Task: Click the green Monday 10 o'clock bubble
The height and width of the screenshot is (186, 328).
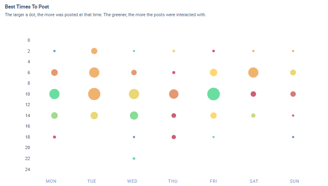Action: (54, 94)
